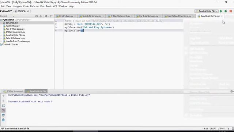The width and height of the screenshot is (234, 132).
Task: Click the PythonDIY breadcrumb in navigation bar
Action: click(x=6, y=11)
